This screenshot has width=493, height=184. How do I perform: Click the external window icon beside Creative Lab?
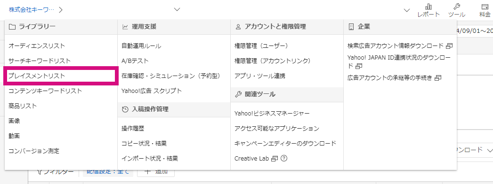pos(275,159)
